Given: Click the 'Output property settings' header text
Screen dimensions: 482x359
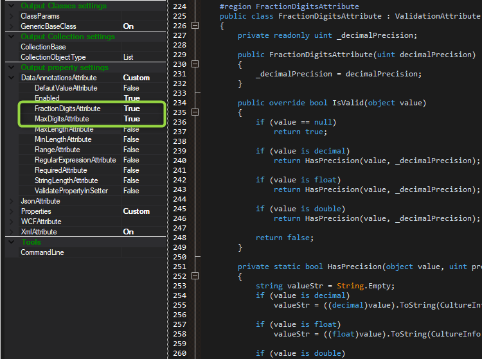Looking at the screenshot, I should [x=64, y=67].
